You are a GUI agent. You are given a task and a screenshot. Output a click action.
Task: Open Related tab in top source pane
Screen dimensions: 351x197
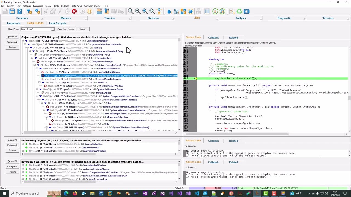click(233, 37)
